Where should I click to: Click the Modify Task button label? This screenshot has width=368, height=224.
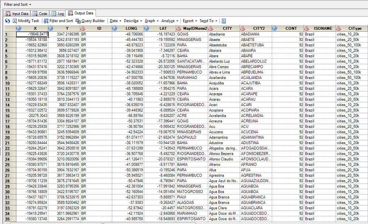(x=29, y=21)
